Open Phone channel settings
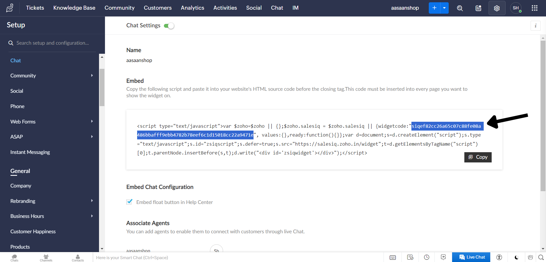Viewport: 546px width, 262px height. click(x=17, y=106)
